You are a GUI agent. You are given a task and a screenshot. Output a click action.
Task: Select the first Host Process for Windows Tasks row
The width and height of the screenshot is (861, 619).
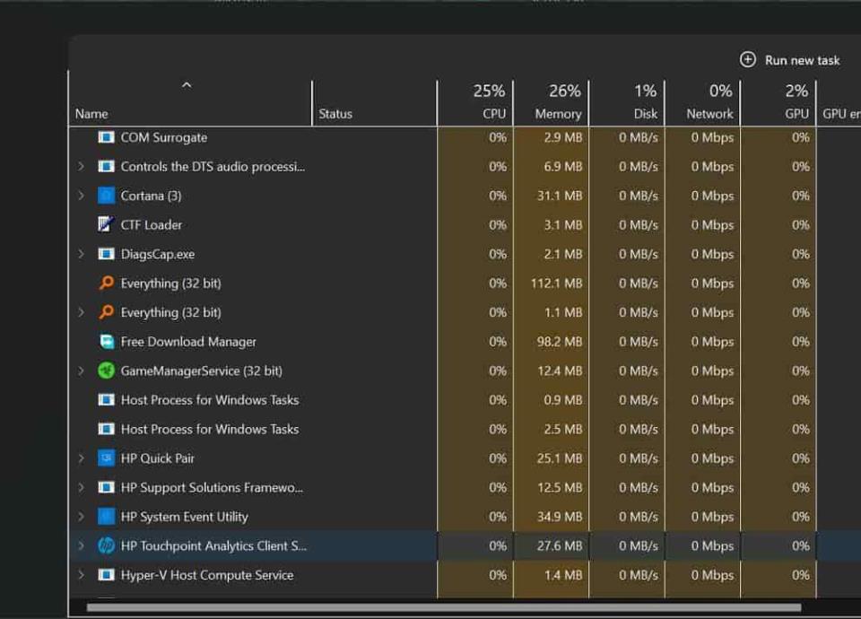[210, 400]
